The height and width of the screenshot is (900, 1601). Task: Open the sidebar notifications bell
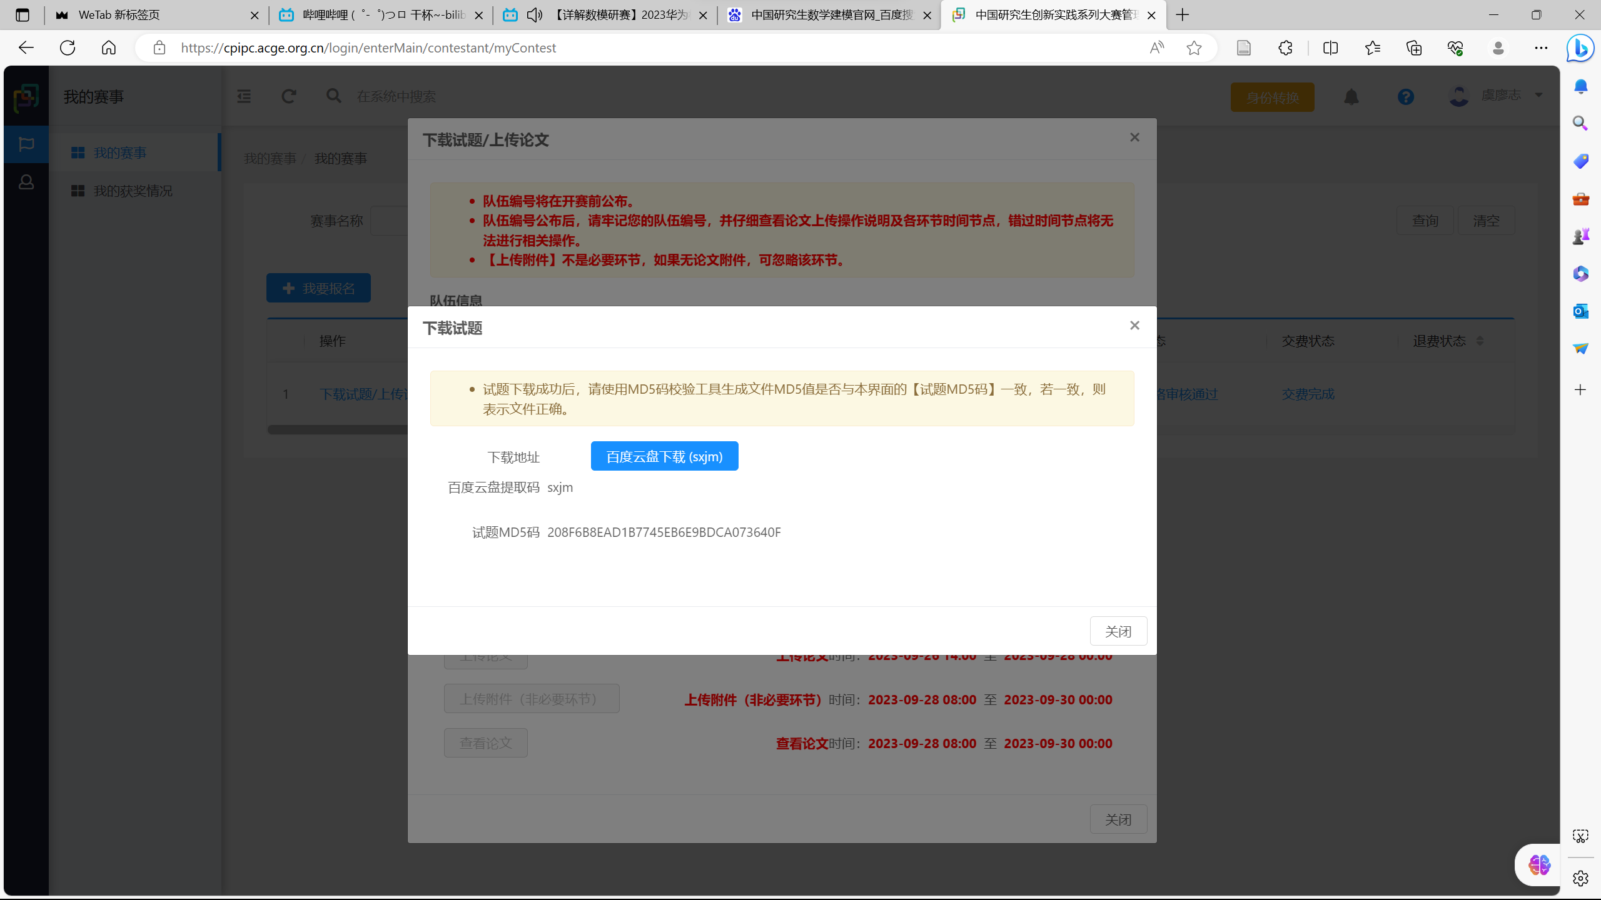click(x=1580, y=86)
